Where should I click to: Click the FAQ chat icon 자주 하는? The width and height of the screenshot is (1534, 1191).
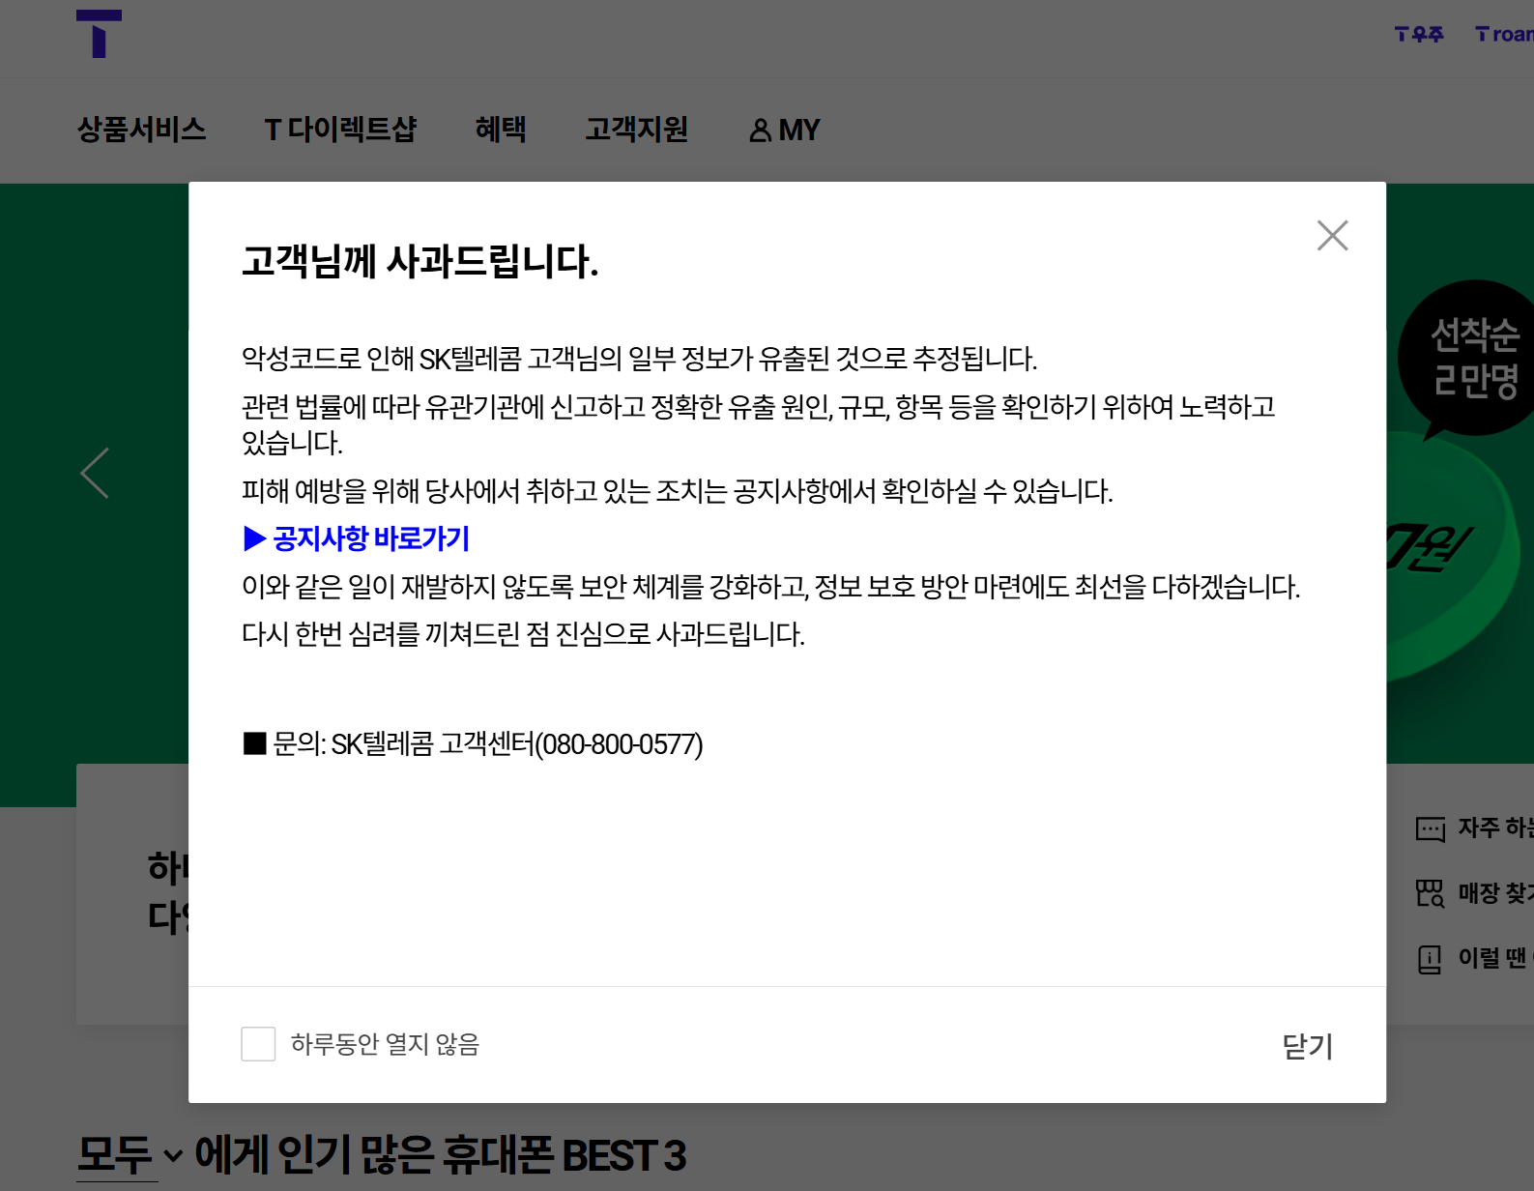(1430, 828)
